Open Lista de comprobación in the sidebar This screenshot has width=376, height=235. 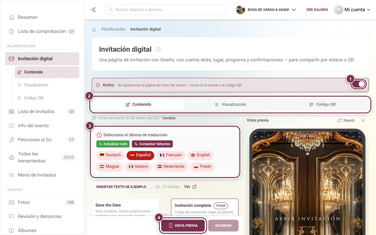click(x=42, y=31)
